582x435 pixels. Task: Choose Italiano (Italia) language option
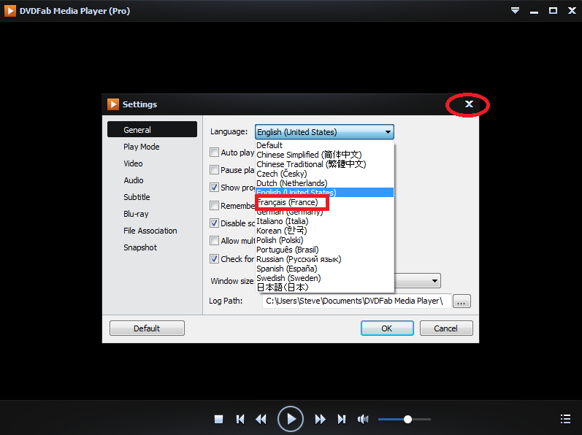[324, 221]
